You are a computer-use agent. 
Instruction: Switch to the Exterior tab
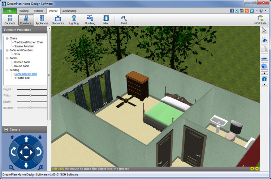pyautogui.click(x=38, y=11)
